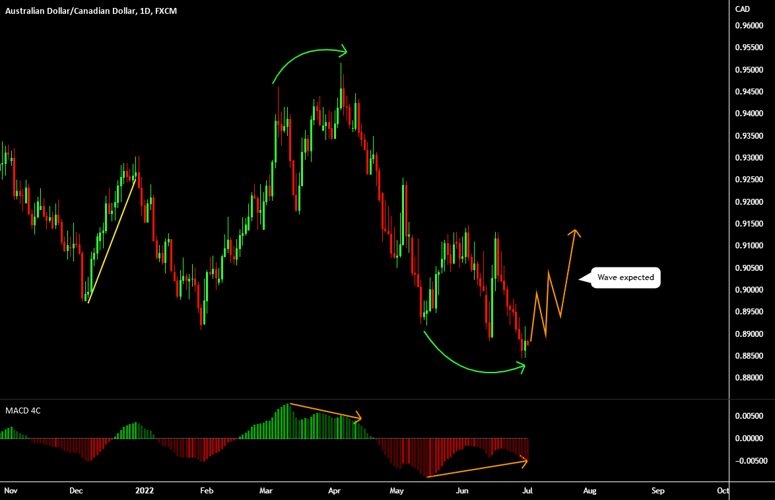Click the 0.89500 price axis label
775x500 pixels.
tap(749, 312)
